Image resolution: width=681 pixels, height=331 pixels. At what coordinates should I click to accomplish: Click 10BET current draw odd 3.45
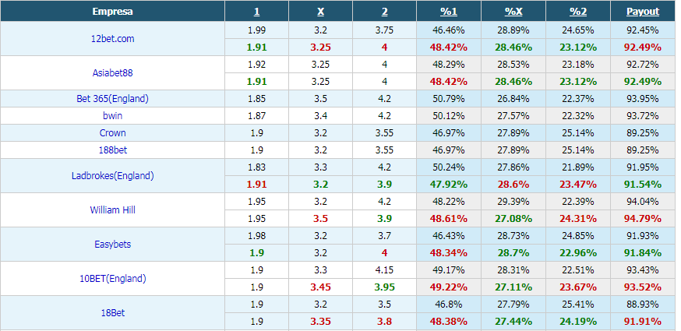(320, 287)
